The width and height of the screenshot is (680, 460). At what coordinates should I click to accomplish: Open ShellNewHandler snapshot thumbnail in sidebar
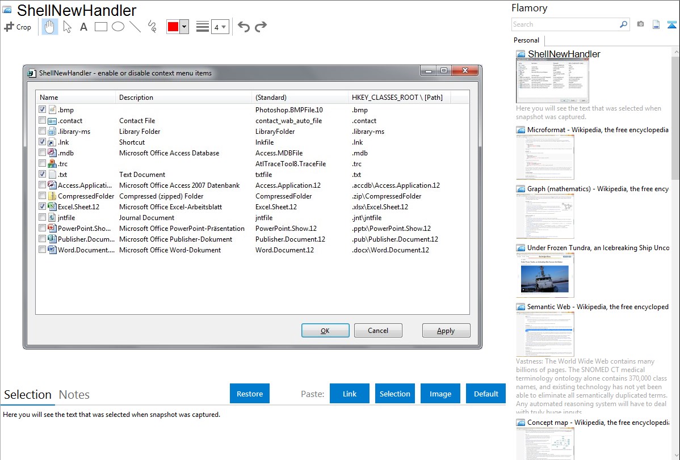(x=552, y=81)
